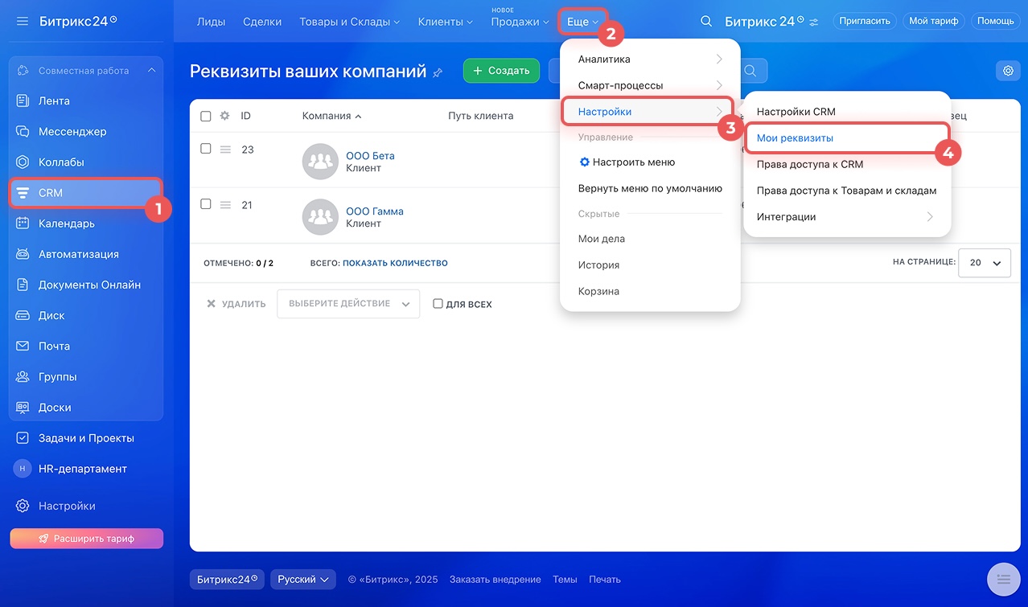Select CRM in the left sidebar

(86, 193)
